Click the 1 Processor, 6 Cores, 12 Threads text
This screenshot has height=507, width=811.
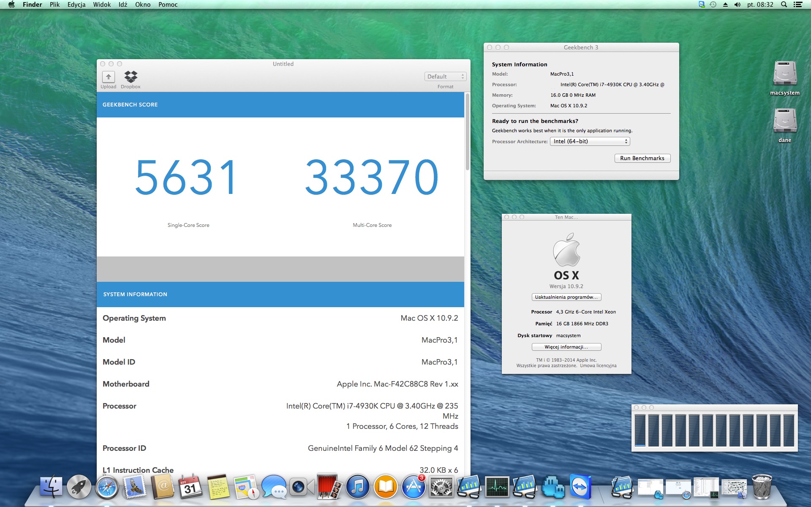402,426
